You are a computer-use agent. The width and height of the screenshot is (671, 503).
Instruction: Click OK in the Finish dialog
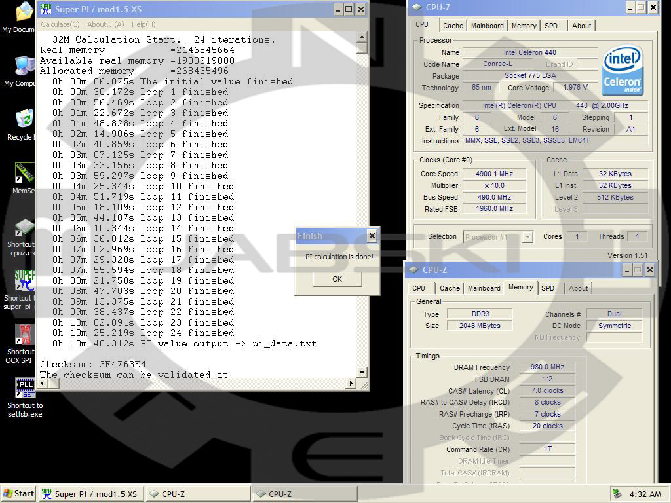pos(337,279)
